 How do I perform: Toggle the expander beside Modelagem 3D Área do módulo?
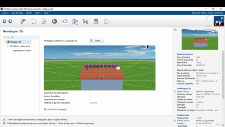175,91
